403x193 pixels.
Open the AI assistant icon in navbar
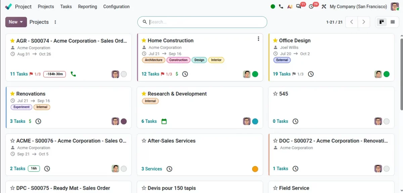tap(290, 6)
